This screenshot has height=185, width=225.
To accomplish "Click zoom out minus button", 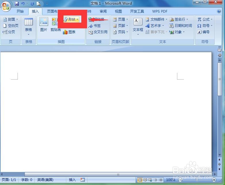I will [x=180, y=180].
